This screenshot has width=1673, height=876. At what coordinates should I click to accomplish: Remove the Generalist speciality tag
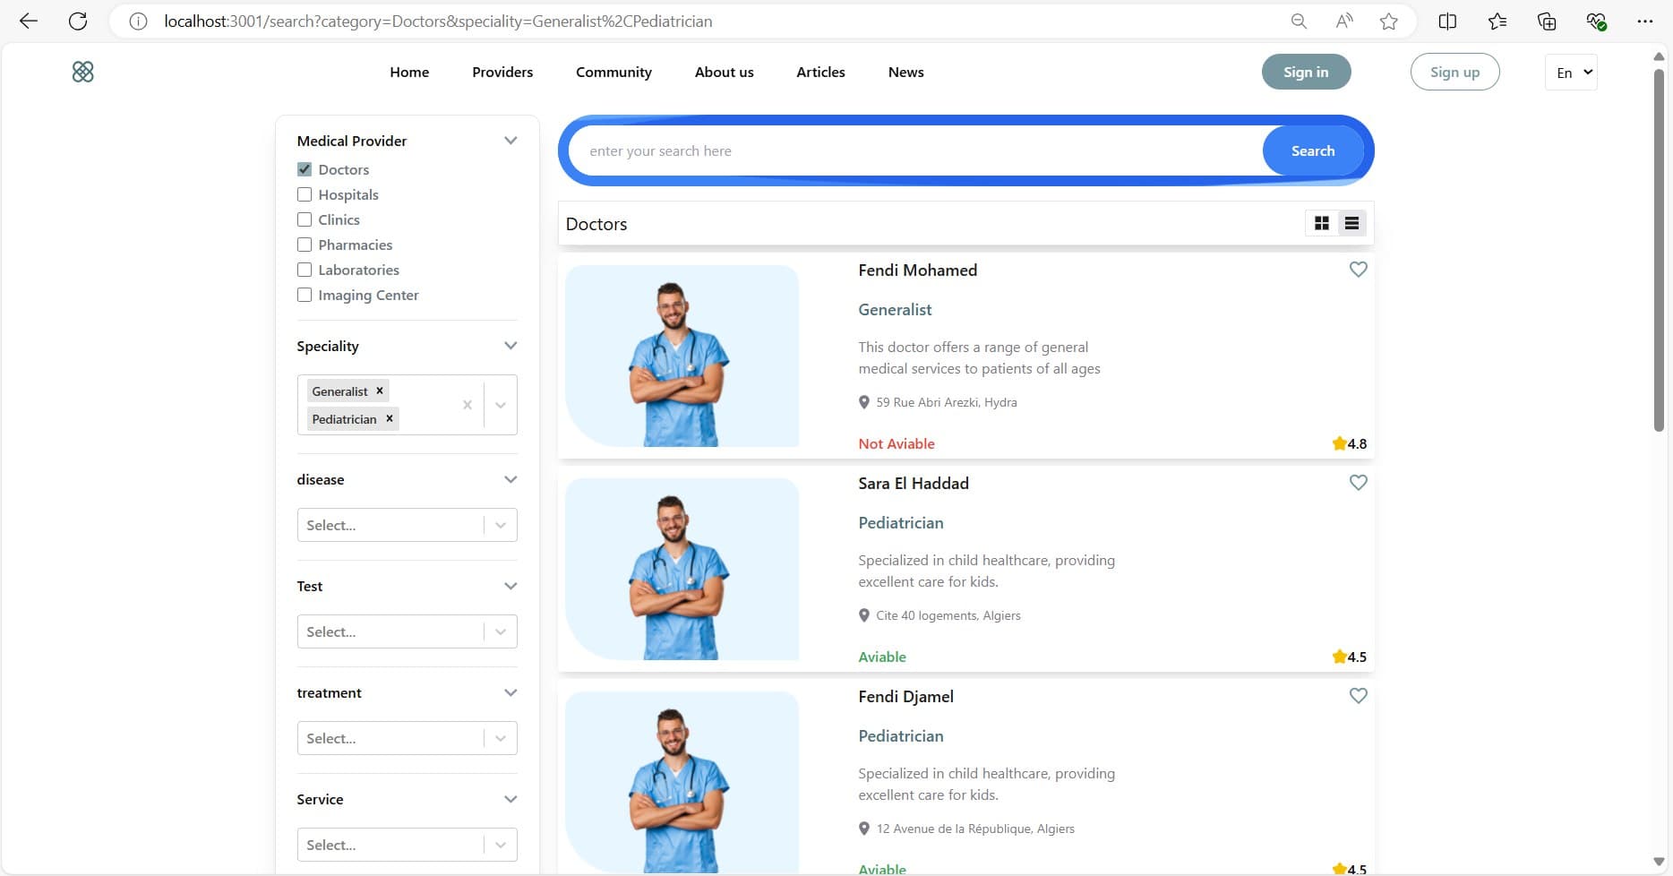pos(380,391)
